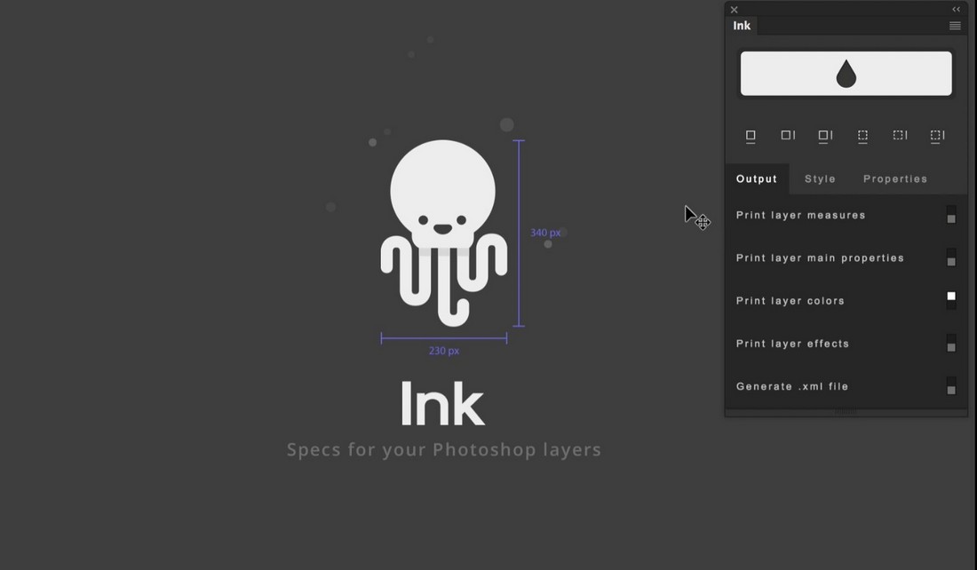The image size is (977, 570).
Task: Measure selection width and height, dashed-square icon
Action: [937, 136]
